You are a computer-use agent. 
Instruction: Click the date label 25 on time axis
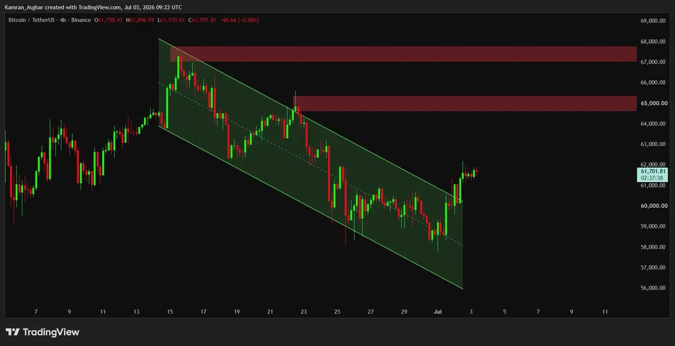337,311
